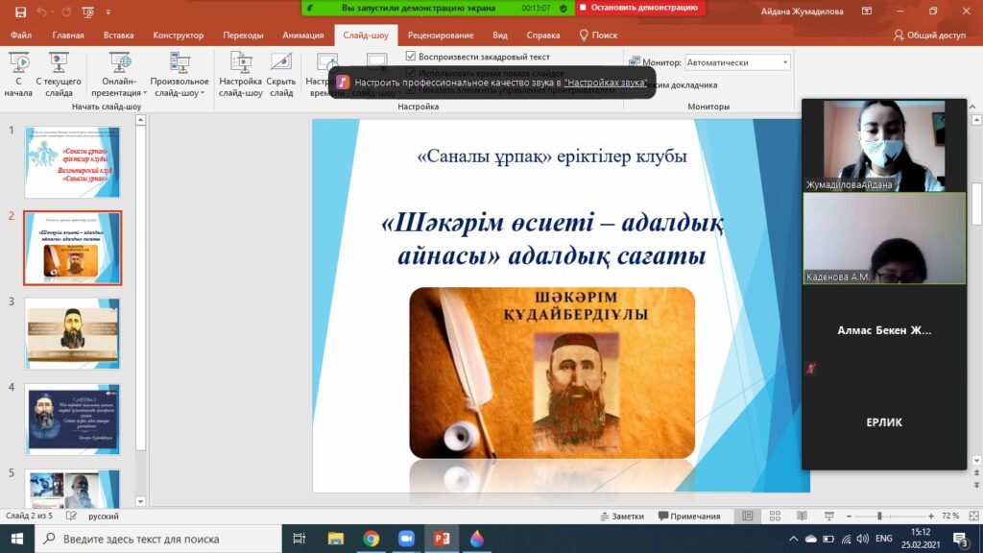Click ENG language indicator in tray
Image resolution: width=983 pixels, height=553 pixels.
884,539
